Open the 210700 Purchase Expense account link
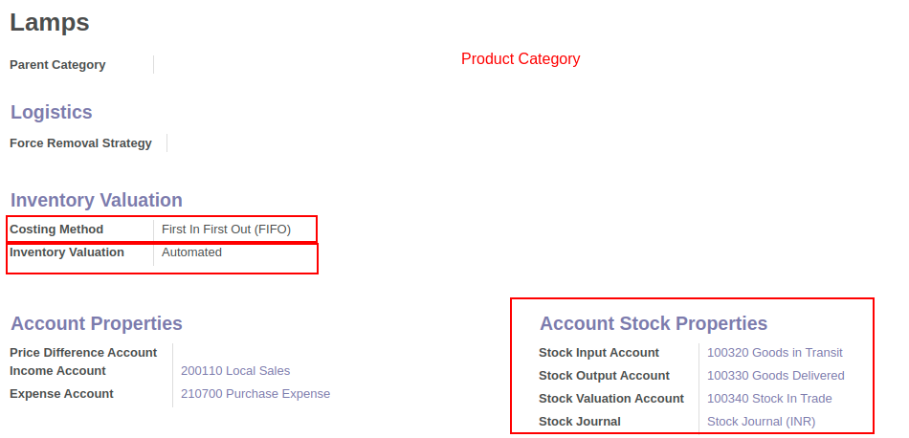This screenshot has width=909, height=438. tap(255, 394)
